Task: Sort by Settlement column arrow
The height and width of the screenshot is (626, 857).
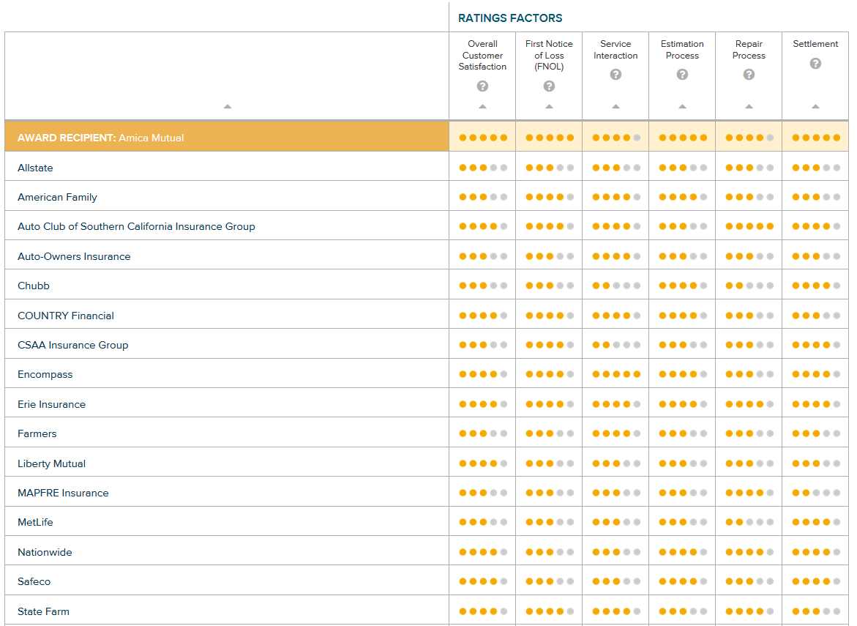Action: [x=815, y=106]
